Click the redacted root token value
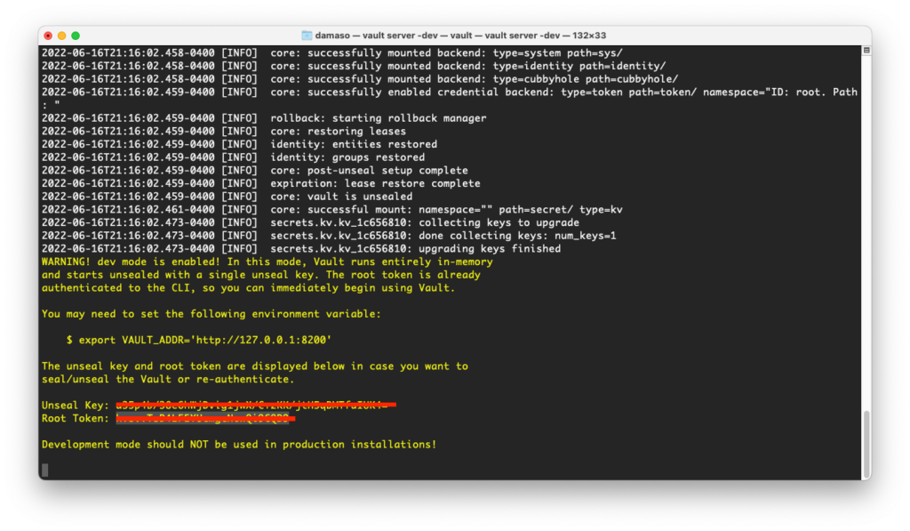 point(205,418)
